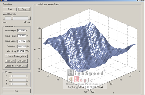Click the Wind Strength slider thumb
The width and height of the screenshot is (145, 95).
12,18
